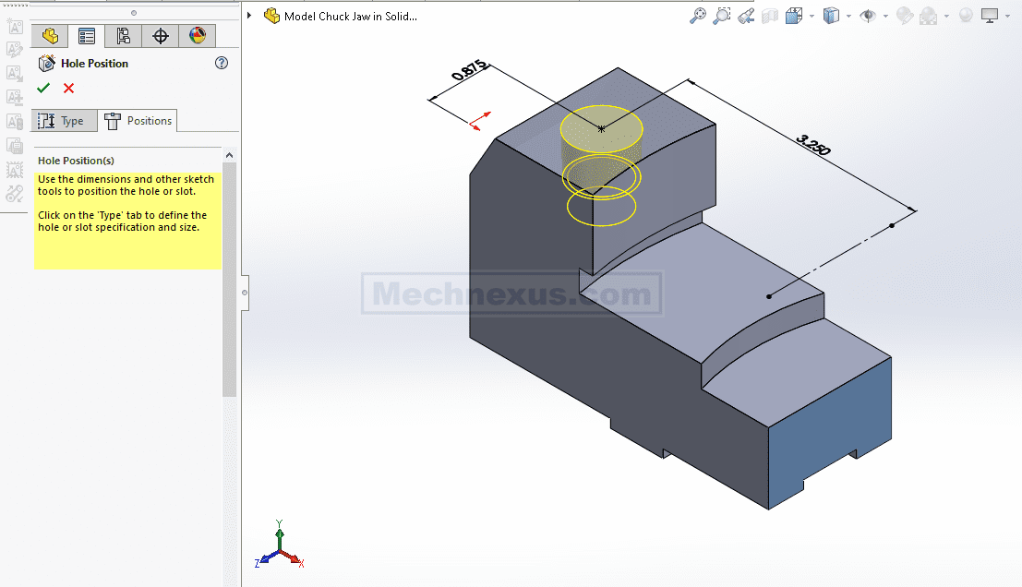The image size is (1022, 587).
Task: Click the belt/chain icon in the sidebar
Action: [x=15, y=194]
